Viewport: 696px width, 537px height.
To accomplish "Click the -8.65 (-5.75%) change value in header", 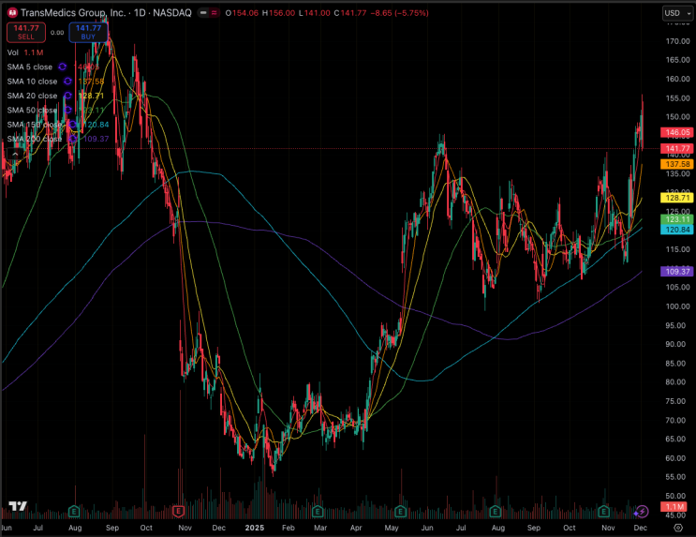I will pos(400,13).
